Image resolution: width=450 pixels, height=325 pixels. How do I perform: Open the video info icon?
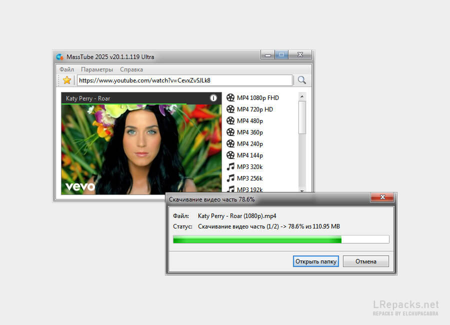(x=213, y=98)
